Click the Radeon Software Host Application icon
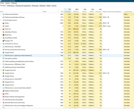The image size is (134, 110). [3, 97]
